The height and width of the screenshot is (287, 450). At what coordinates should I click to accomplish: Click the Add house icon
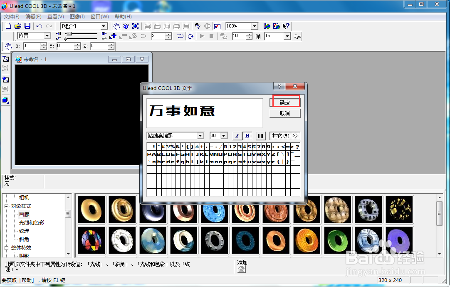(242, 269)
